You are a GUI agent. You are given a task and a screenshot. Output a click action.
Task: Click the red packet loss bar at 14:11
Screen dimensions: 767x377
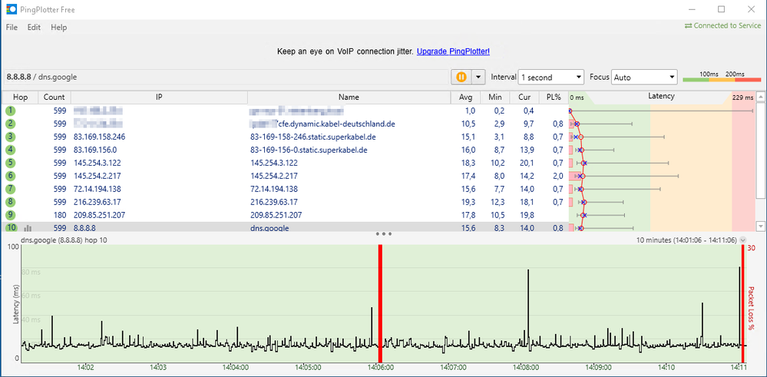pyautogui.click(x=742, y=303)
